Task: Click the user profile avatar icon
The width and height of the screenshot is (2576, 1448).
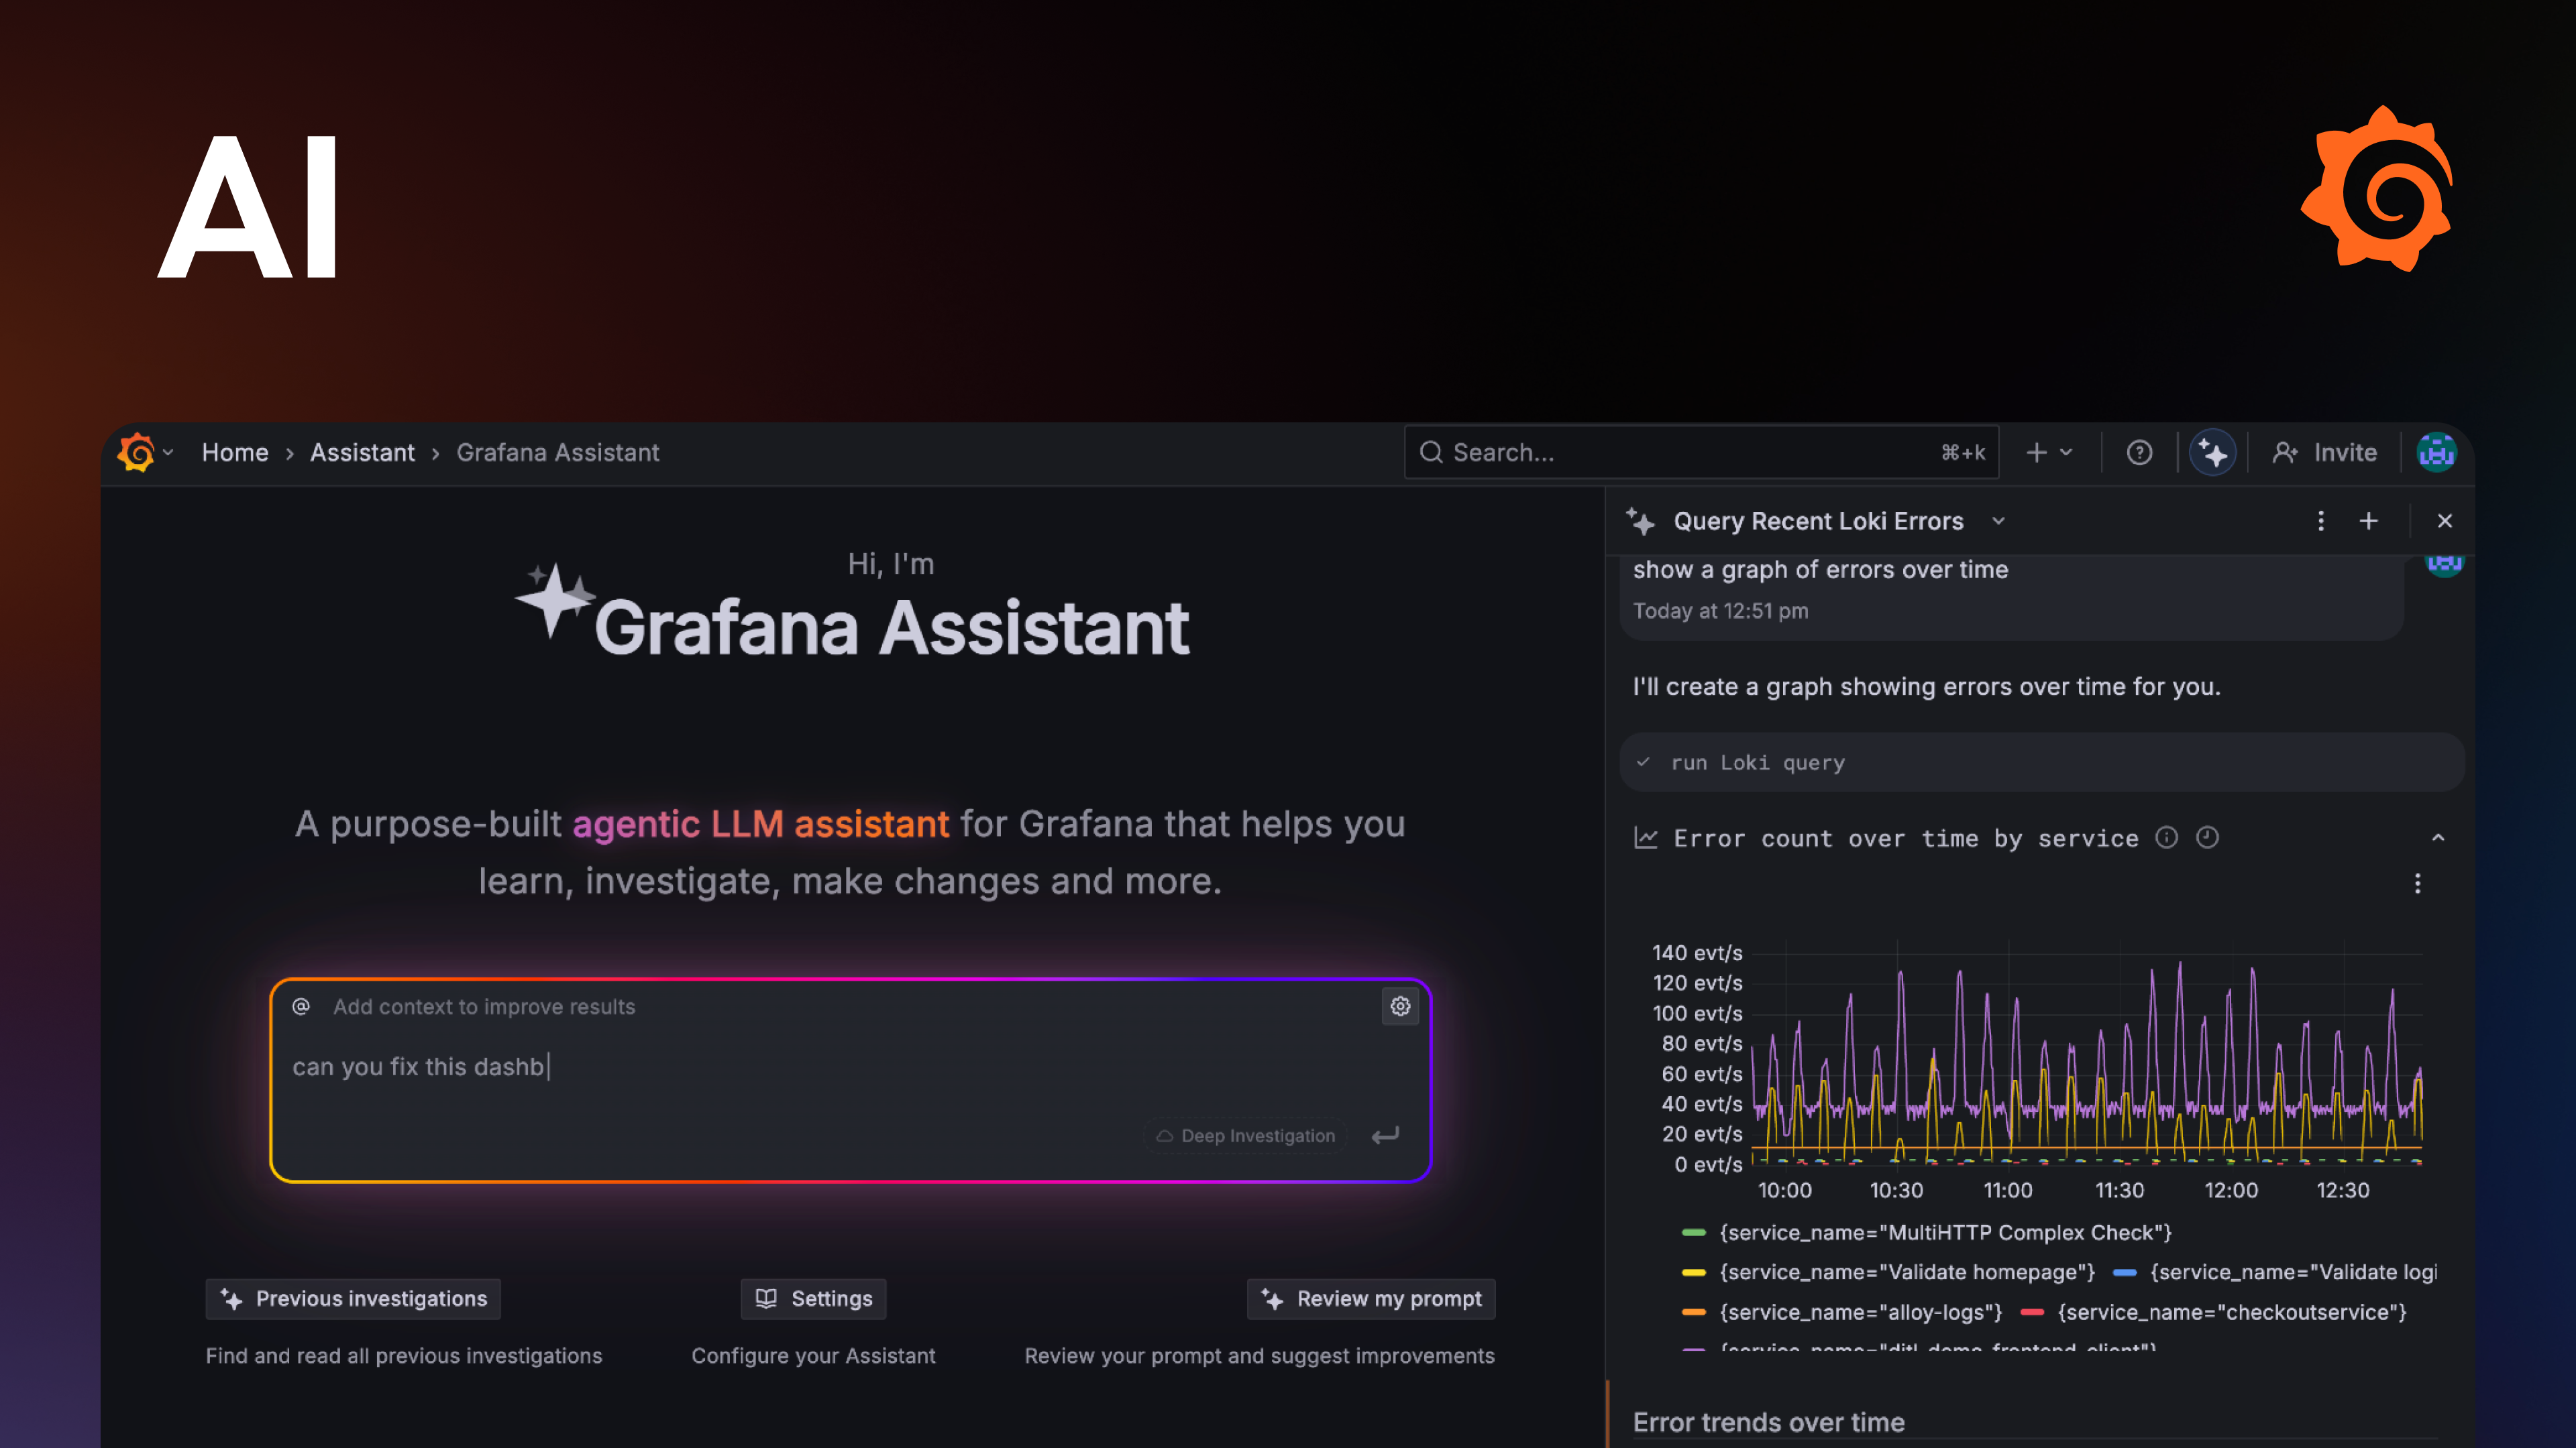Action: (2437, 452)
